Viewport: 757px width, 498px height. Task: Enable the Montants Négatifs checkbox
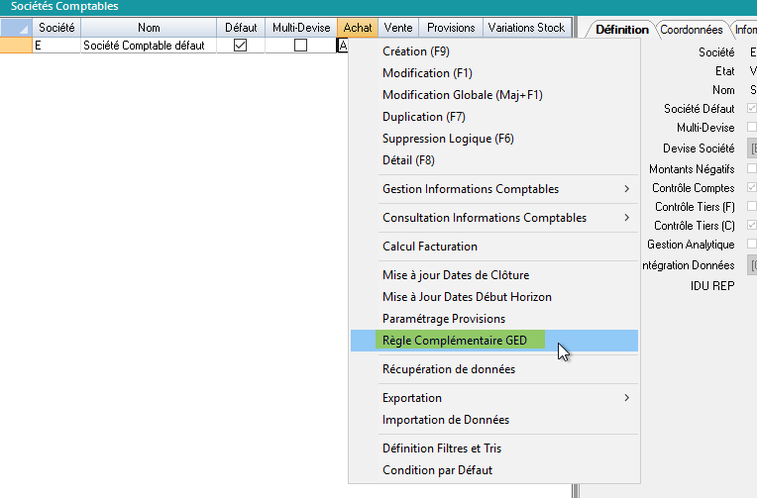pyautogui.click(x=751, y=168)
